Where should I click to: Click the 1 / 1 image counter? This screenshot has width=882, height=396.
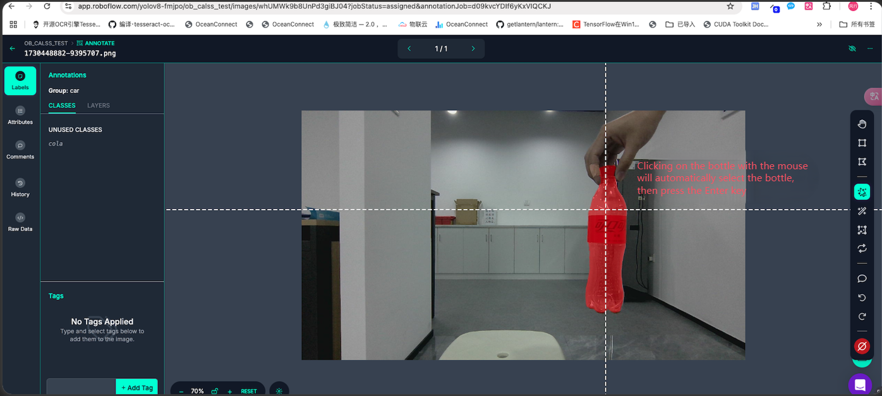click(441, 49)
